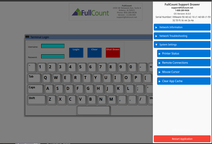
Task: Tap the N key
Action: tap(102, 100)
